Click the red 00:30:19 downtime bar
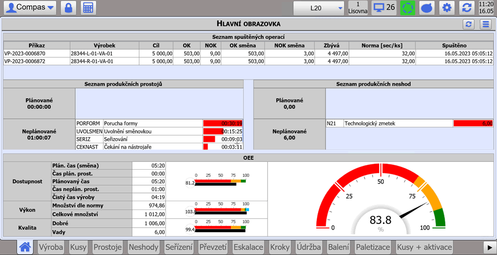This screenshot has width=497, height=255. [x=223, y=123]
